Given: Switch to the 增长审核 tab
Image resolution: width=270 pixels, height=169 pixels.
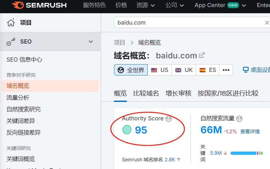Looking at the screenshot, I should pyautogui.click(x=178, y=93).
